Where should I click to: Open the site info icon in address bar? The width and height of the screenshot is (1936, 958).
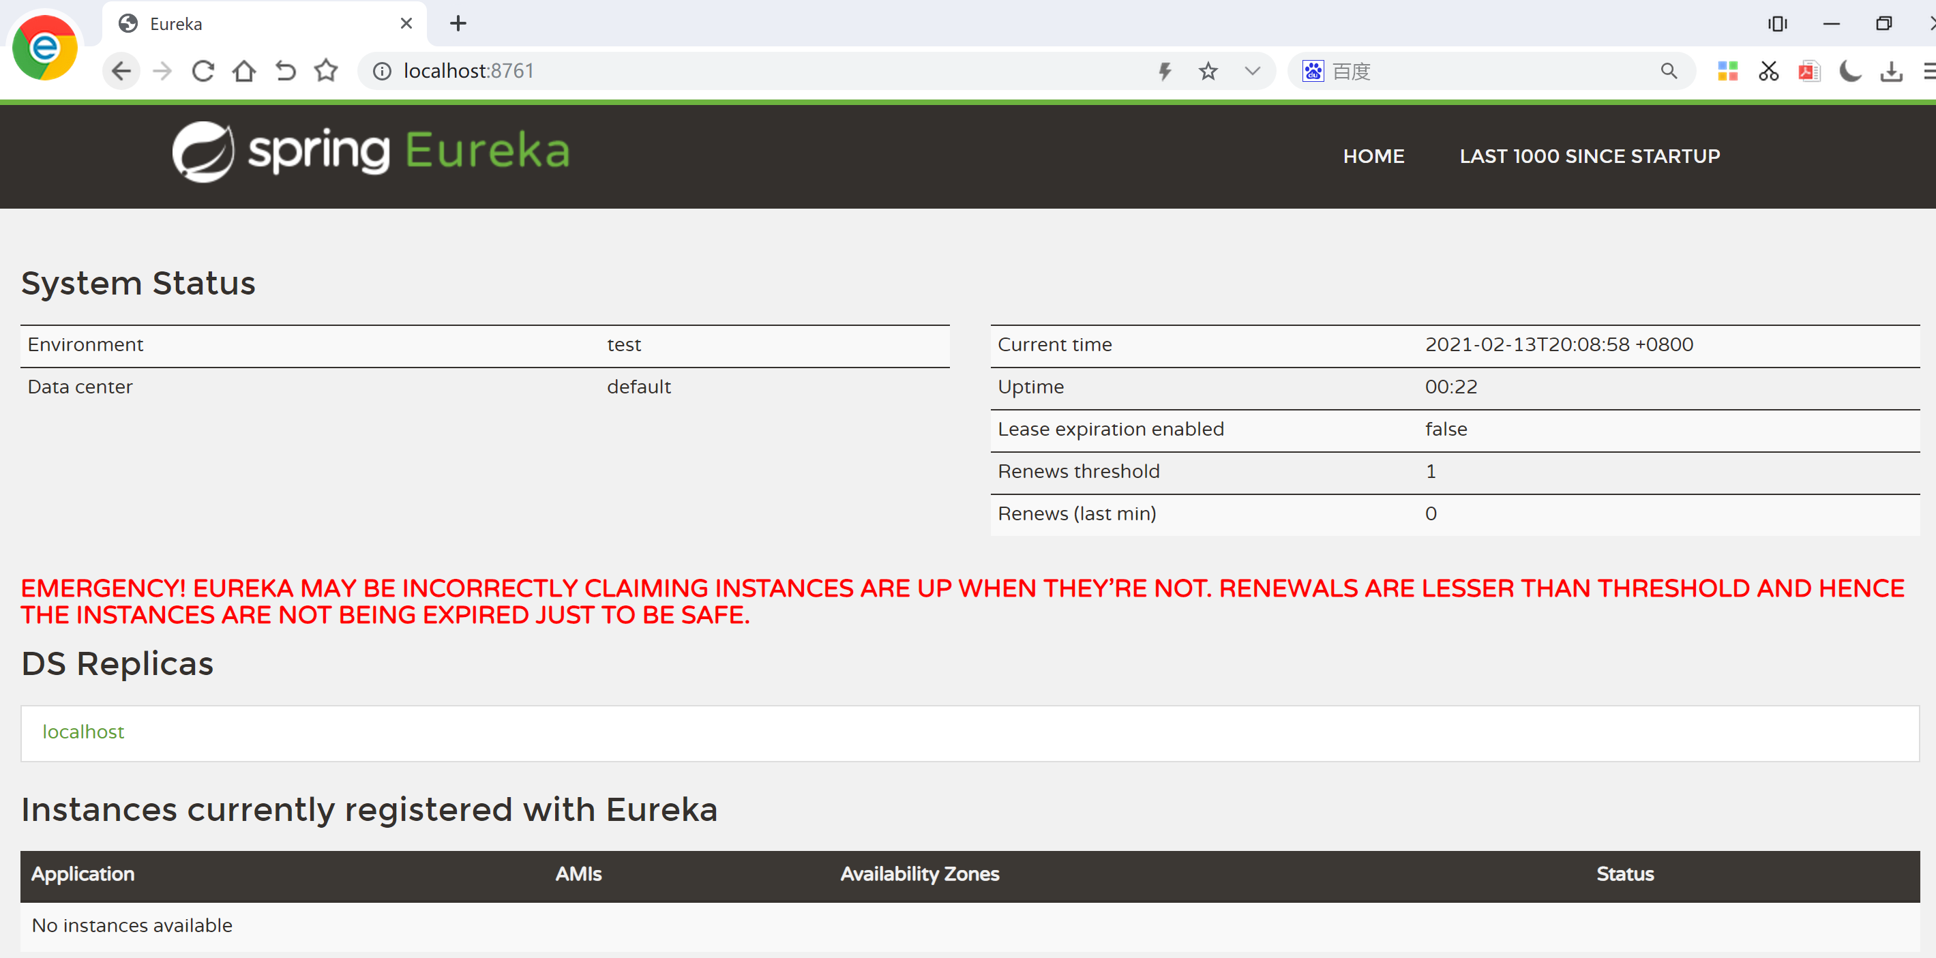click(383, 72)
